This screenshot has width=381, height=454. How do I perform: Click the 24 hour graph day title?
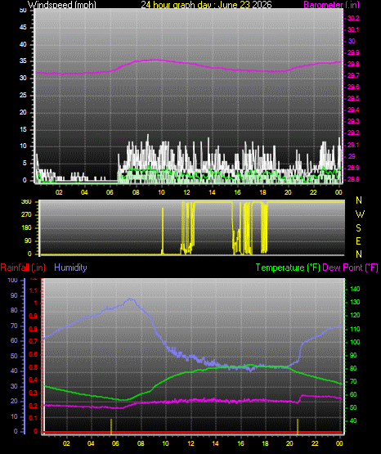pos(206,4)
